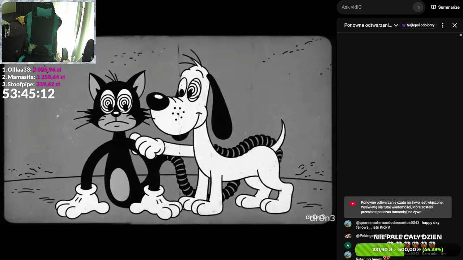Click the chat scrollbar up arrow

coord(461,35)
